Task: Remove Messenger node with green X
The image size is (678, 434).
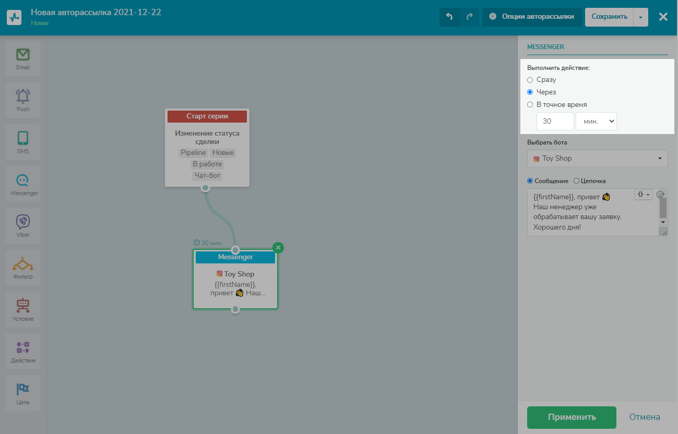Action: 278,247
